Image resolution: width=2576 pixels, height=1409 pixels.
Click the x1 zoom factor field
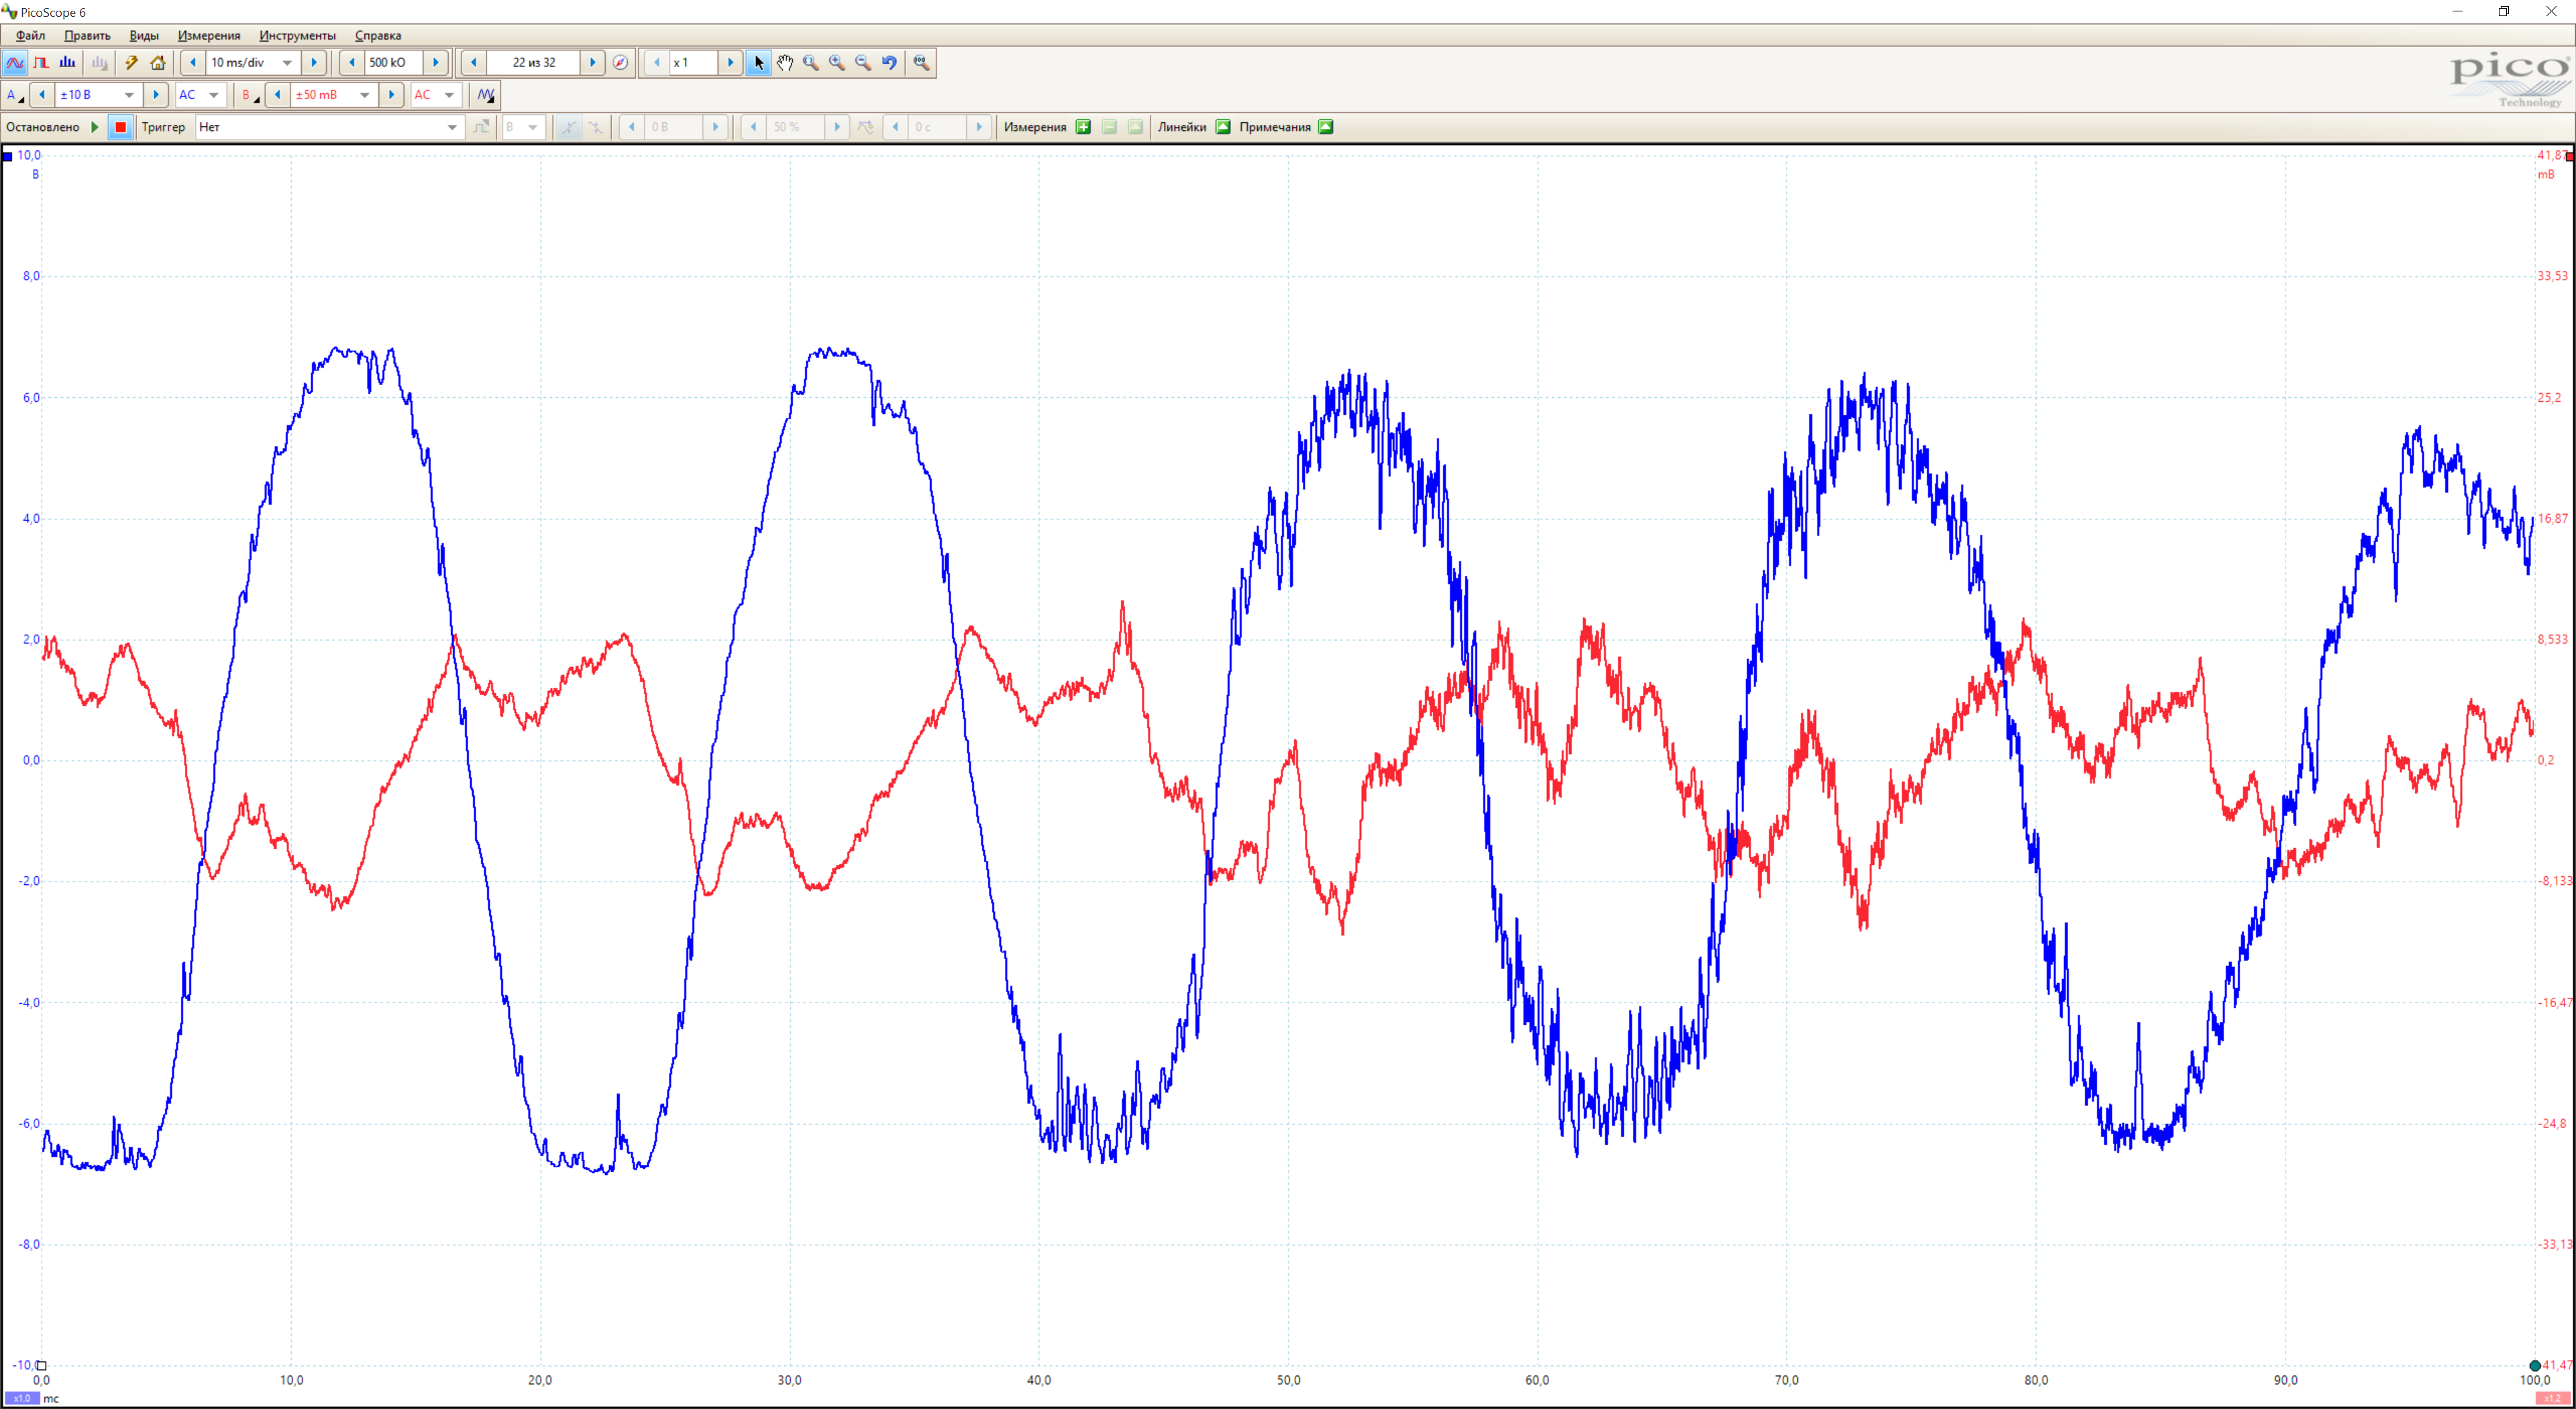694,62
